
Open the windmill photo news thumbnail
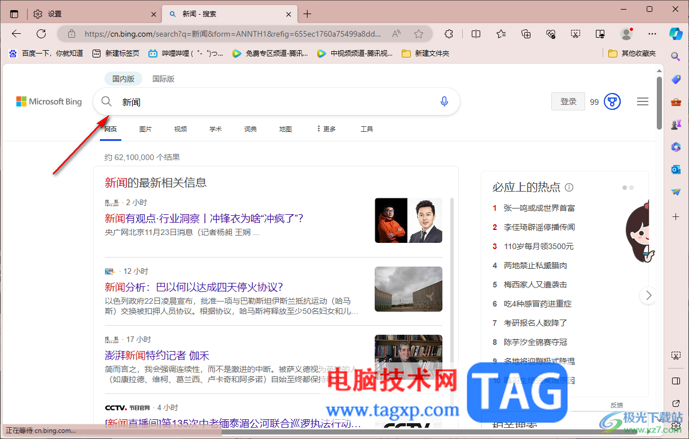(x=409, y=289)
